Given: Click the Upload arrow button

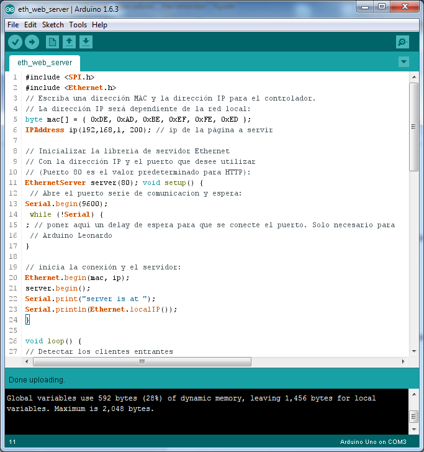Looking at the screenshot, I should pos(32,42).
